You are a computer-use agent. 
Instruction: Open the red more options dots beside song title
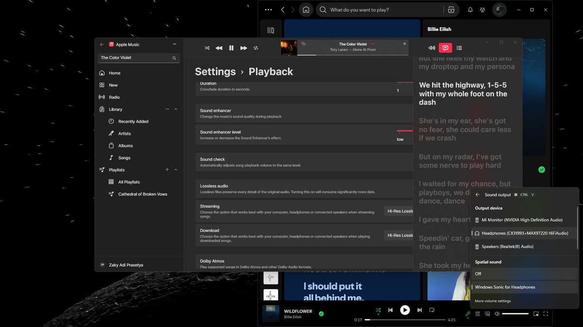[x=373, y=44]
